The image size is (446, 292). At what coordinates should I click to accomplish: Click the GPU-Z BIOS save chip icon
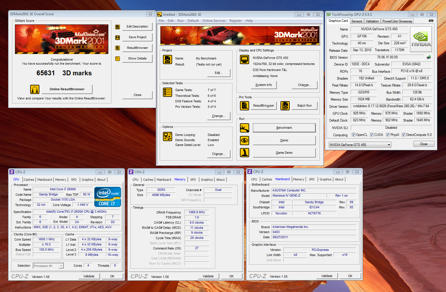tap(429, 57)
